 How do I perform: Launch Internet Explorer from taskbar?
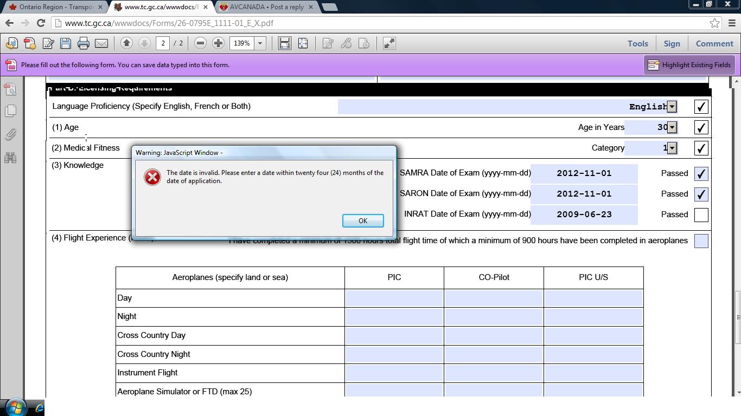(x=39, y=408)
